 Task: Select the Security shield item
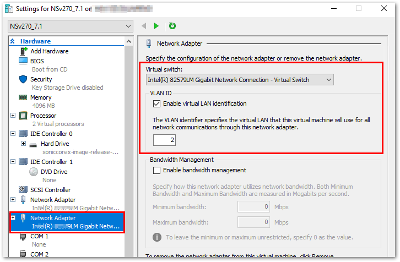41,79
